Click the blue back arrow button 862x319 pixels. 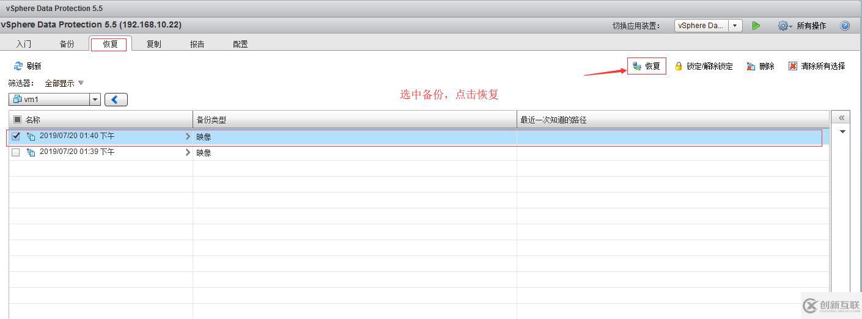pyautogui.click(x=116, y=100)
